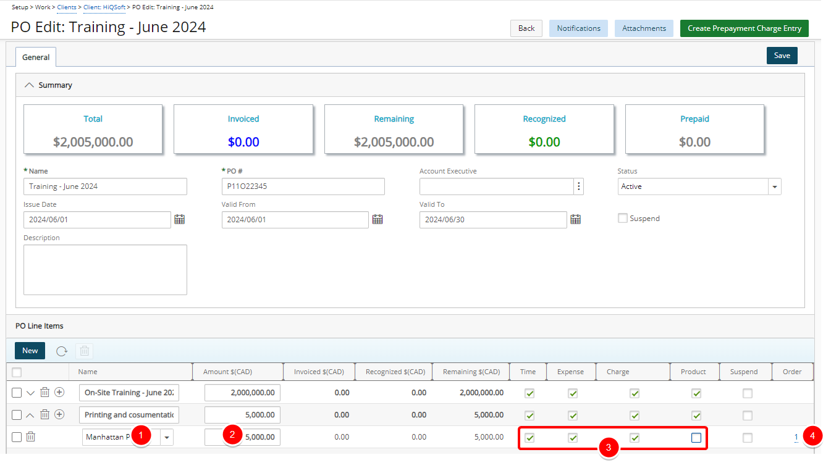
Task: Select the Manhattan row checkbox
Action: [x=17, y=437]
